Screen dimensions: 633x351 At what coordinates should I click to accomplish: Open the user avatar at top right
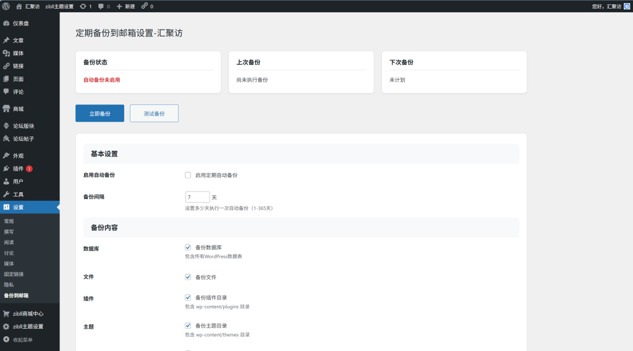pos(627,6)
